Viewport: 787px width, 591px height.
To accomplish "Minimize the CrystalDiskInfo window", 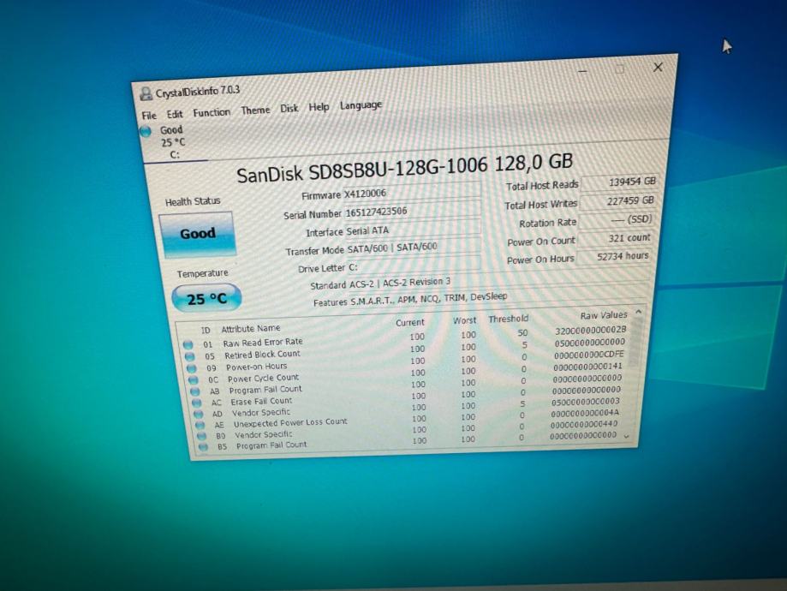I will tap(582, 72).
